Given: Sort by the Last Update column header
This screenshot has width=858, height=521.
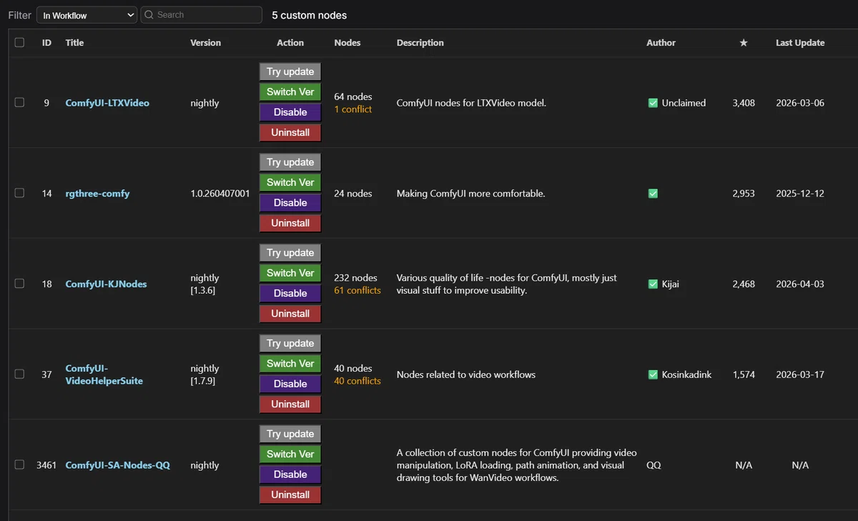Looking at the screenshot, I should coord(800,43).
